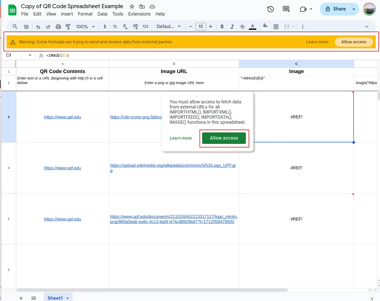380x301 pixels.
Task: Toggle bold formatting
Action: tap(222, 26)
